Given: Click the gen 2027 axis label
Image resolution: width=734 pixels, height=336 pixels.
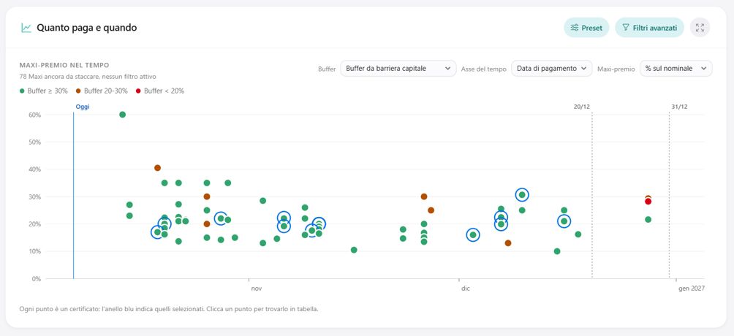Looking at the screenshot, I should (x=692, y=289).
